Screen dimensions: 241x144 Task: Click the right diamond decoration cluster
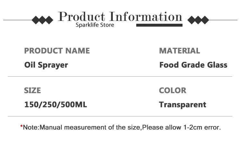point(198,20)
